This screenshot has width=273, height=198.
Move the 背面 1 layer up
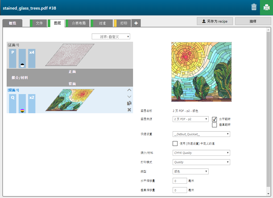129,90
